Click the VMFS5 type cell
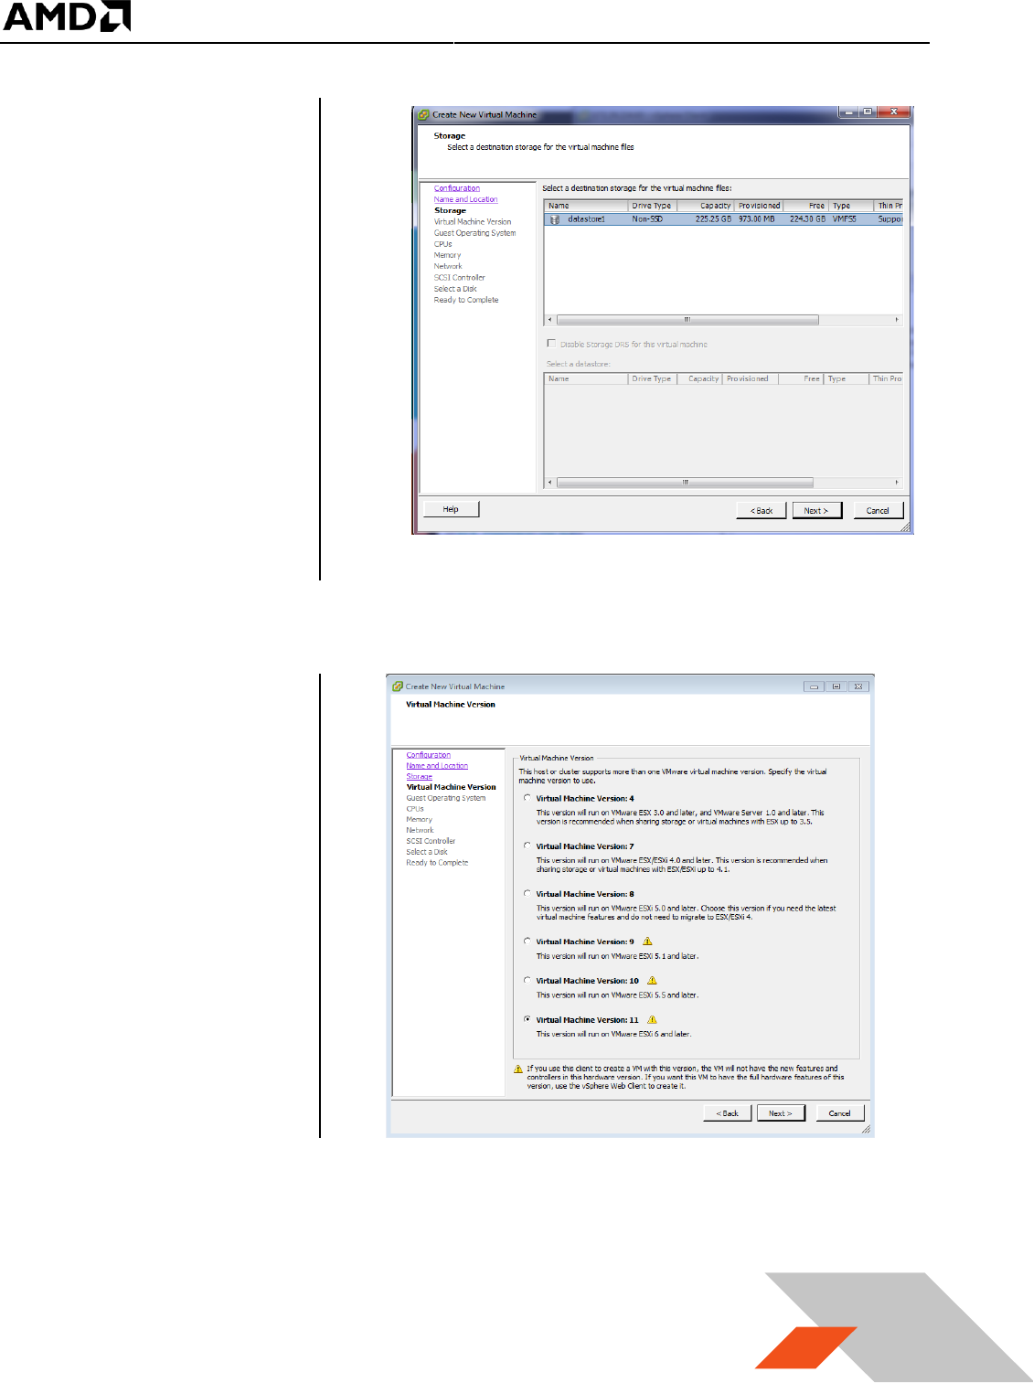 click(845, 219)
